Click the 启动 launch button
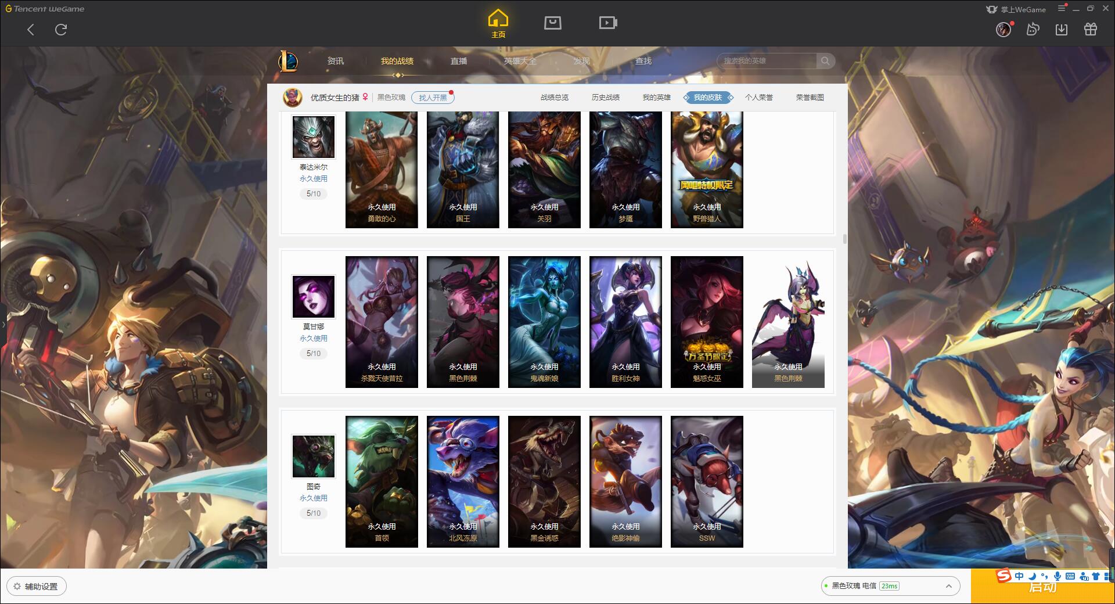Screen dimensions: 1115x604 [x=1043, y=587]
